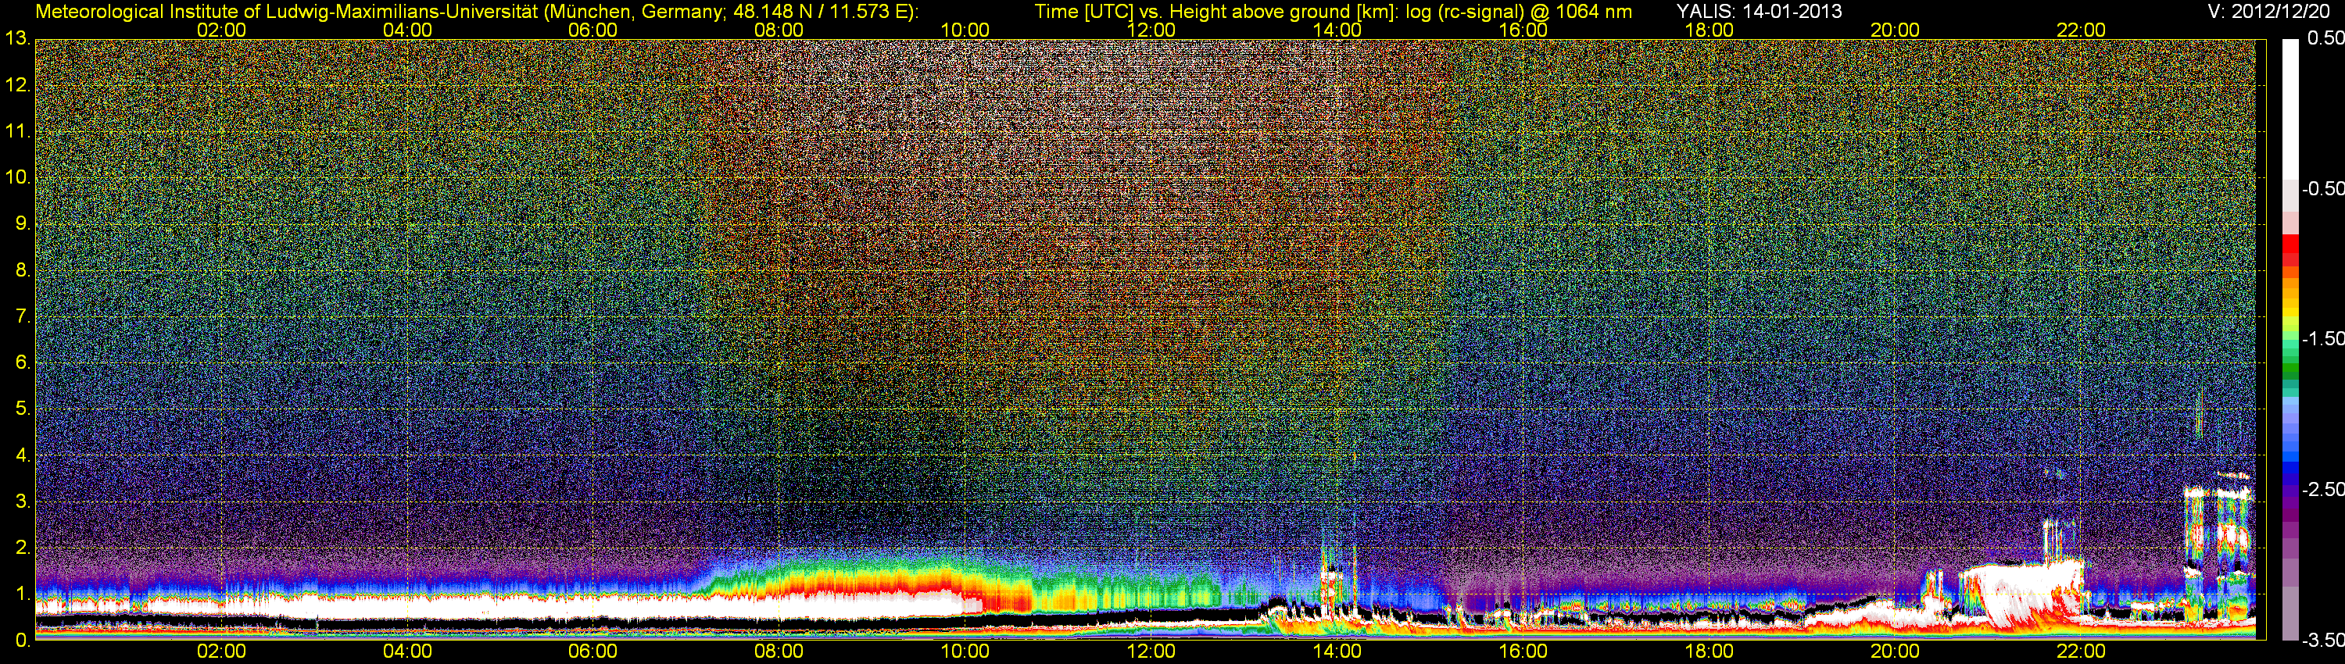Image resolution: width=2345 pixels, height=664 pixels.
Task: Click the height axis label '13.'
Action: click(17, 39)
